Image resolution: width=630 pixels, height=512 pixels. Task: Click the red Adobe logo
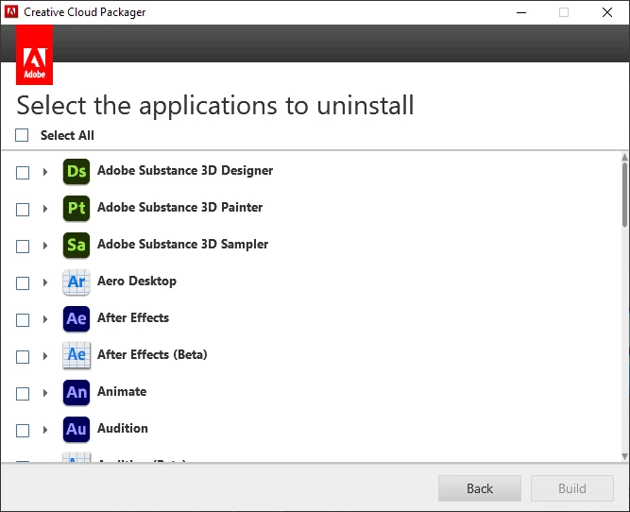35,55
